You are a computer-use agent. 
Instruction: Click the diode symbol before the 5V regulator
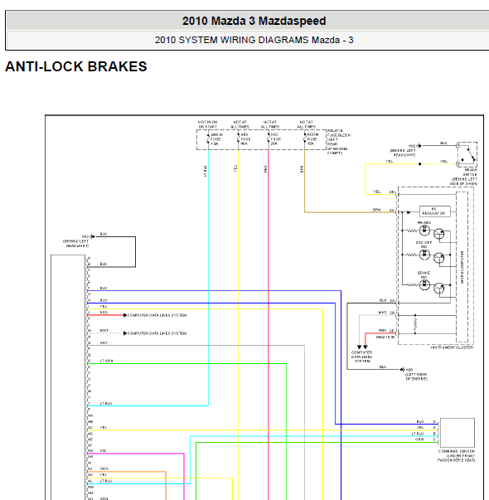click(x=409, y=212)
